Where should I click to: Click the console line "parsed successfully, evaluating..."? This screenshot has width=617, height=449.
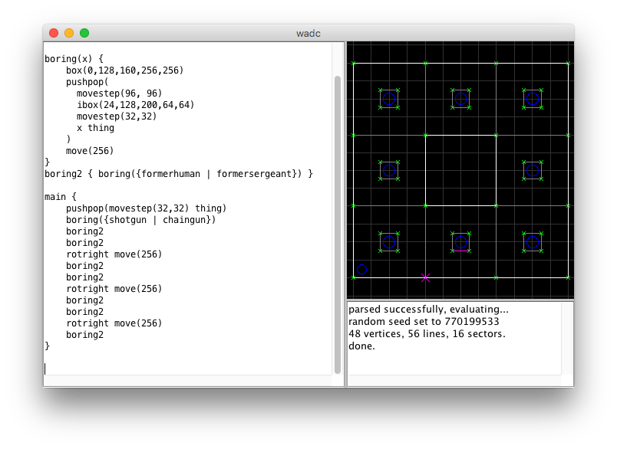428,310
